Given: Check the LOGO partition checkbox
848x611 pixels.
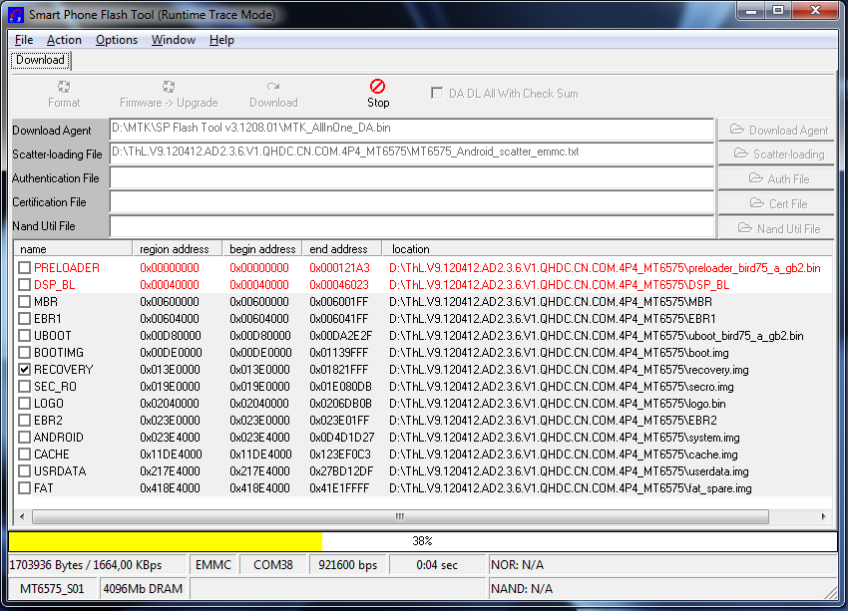Looking at the screenshot, I should click(24, 404).
